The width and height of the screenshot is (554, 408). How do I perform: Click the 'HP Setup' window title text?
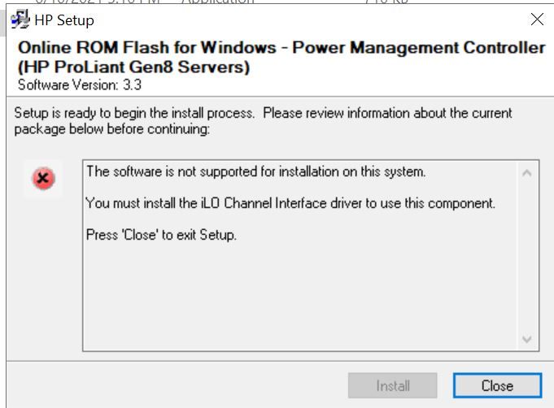tap(64, 20)
